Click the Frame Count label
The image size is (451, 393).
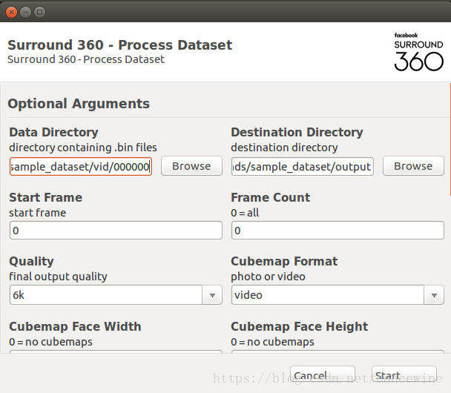click(x=270, y=197)
